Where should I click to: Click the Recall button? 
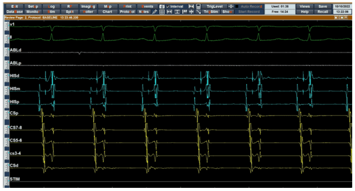(323, 12)
